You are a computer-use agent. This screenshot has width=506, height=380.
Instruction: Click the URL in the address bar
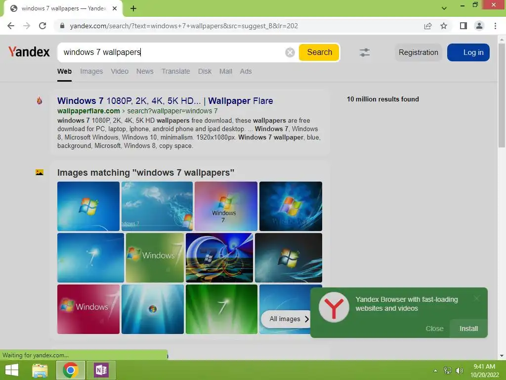(184, 26)
